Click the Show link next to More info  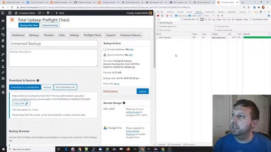tap(116, 84)
